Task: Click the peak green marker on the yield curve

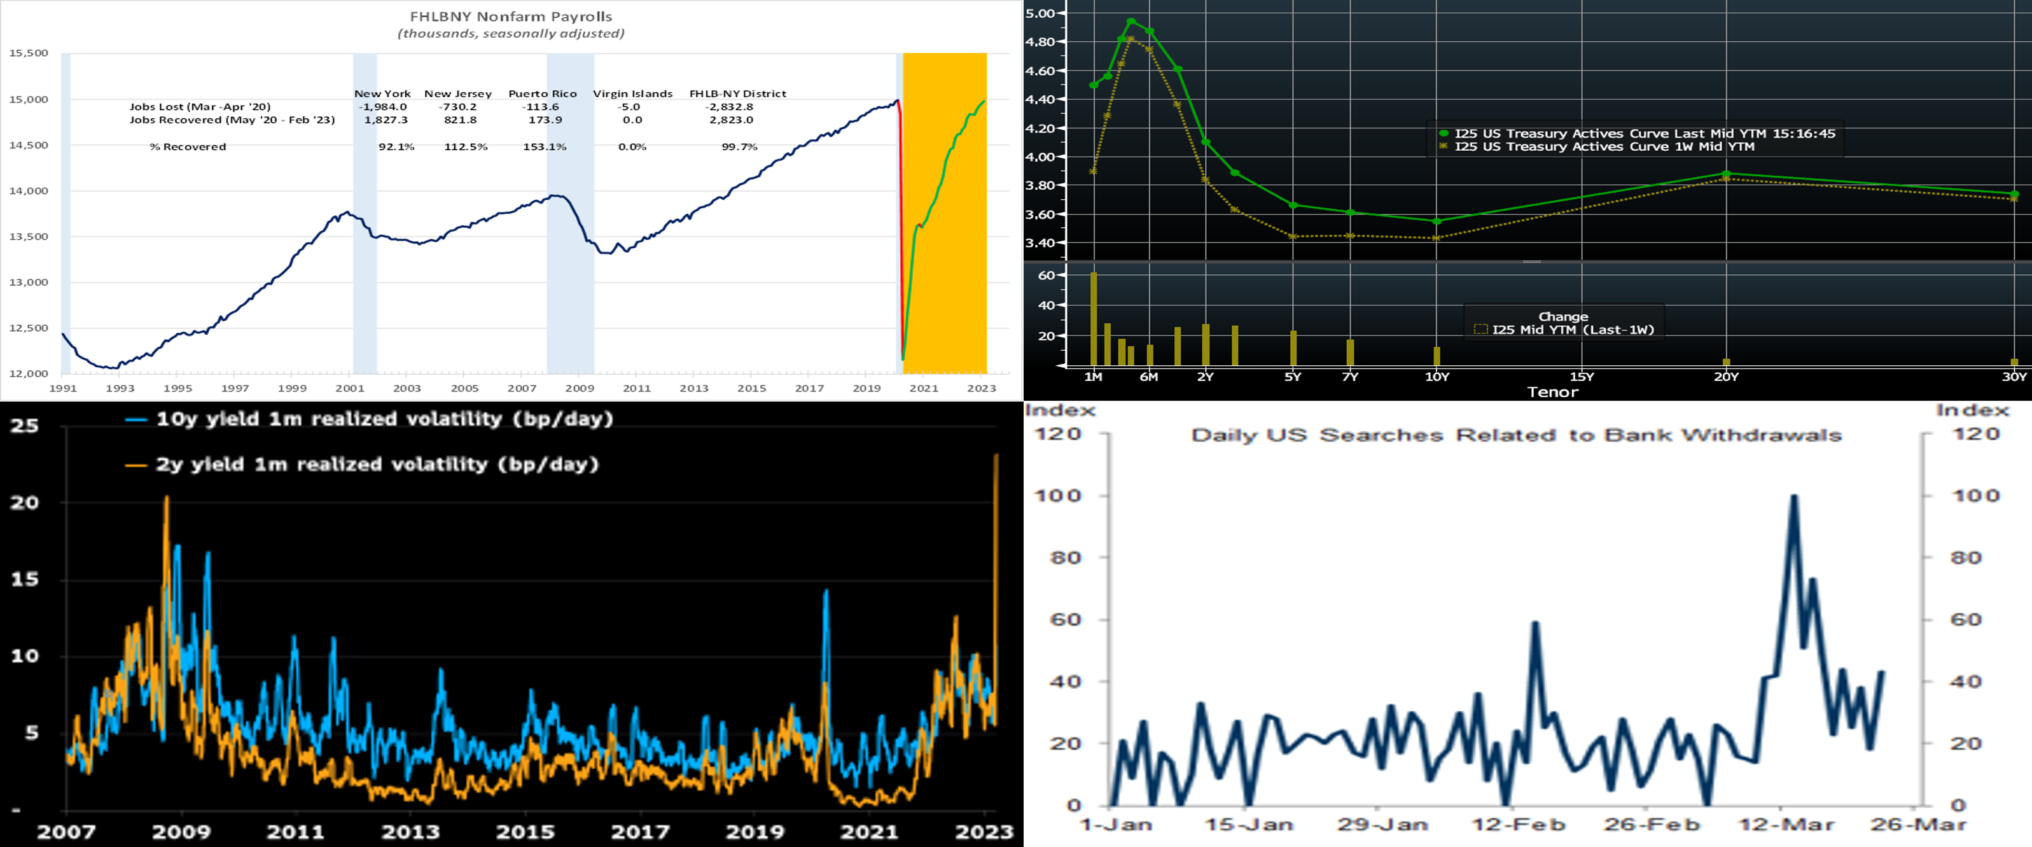Action: coord(1131,22)
